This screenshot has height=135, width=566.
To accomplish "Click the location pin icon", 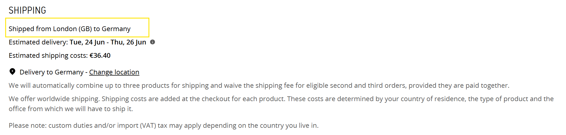I will coord(12,72).
